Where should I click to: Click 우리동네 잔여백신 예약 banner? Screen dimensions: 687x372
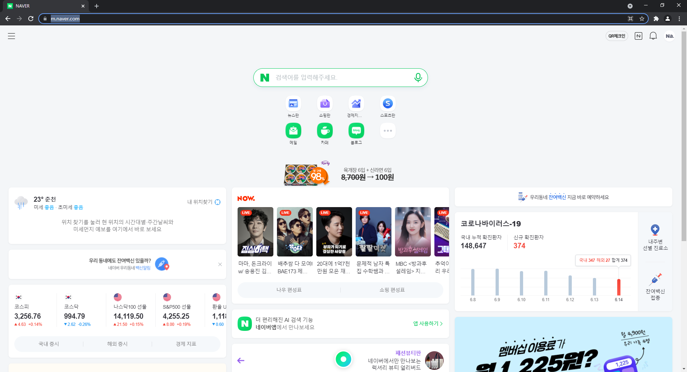coord(564,197)
